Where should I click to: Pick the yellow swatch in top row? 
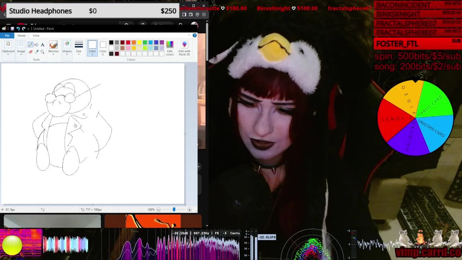[139, 43]
